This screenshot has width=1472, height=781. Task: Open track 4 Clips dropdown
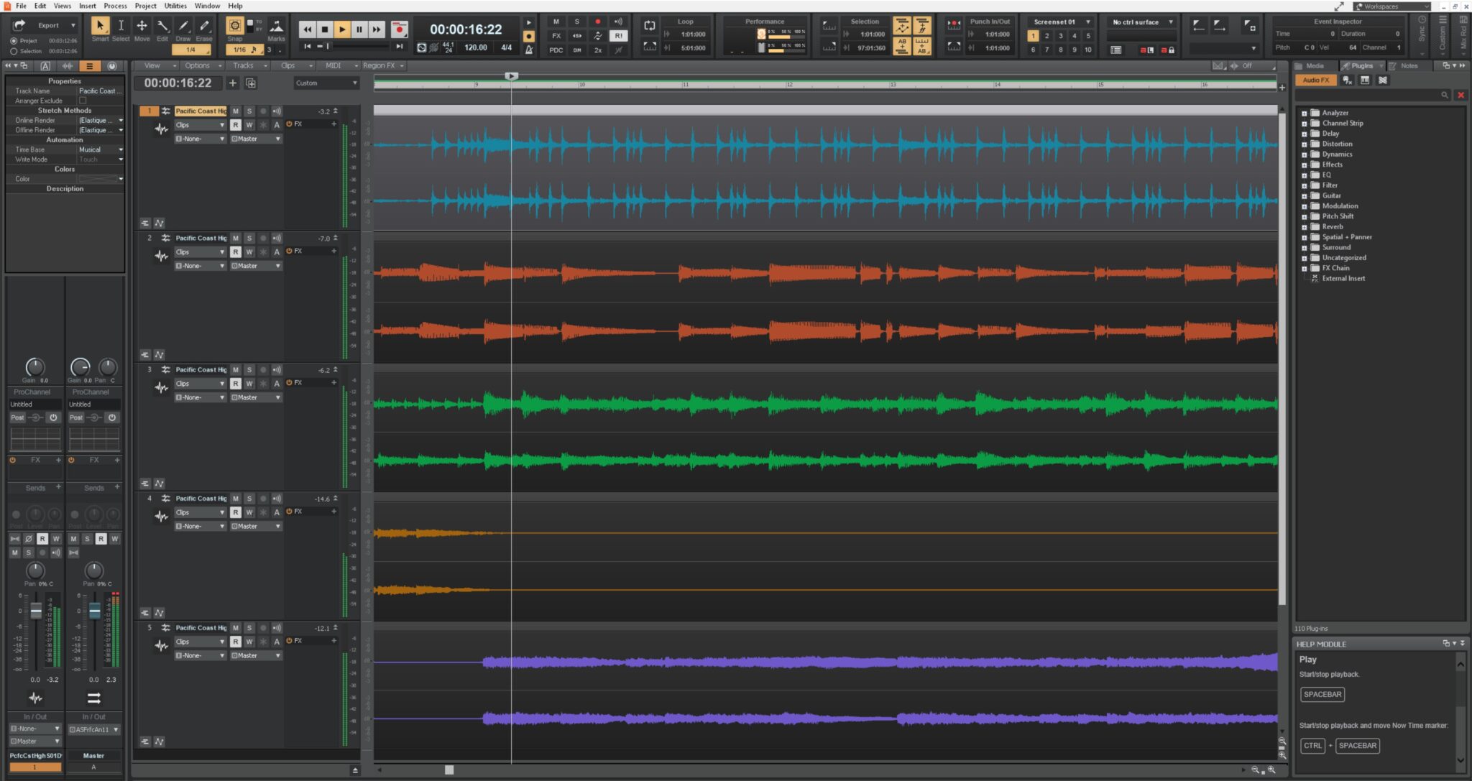click(x=200, y=512)
